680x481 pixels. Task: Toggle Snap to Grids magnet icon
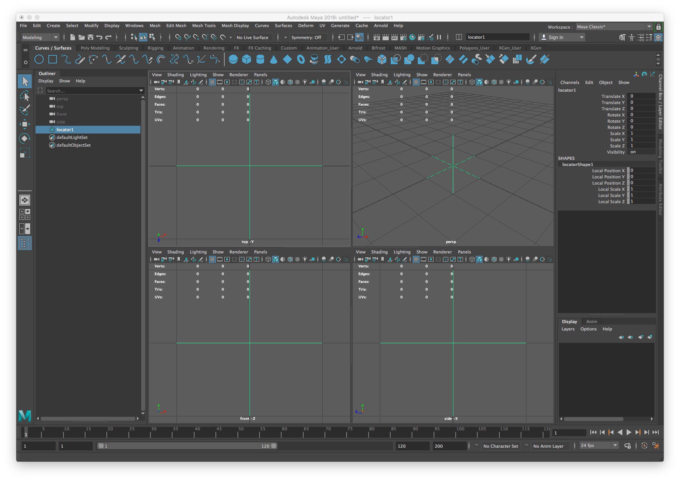coord(178,37)
